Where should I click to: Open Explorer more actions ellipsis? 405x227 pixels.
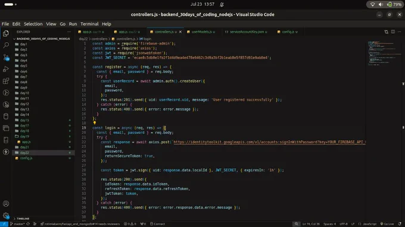[x=69, y=31]
